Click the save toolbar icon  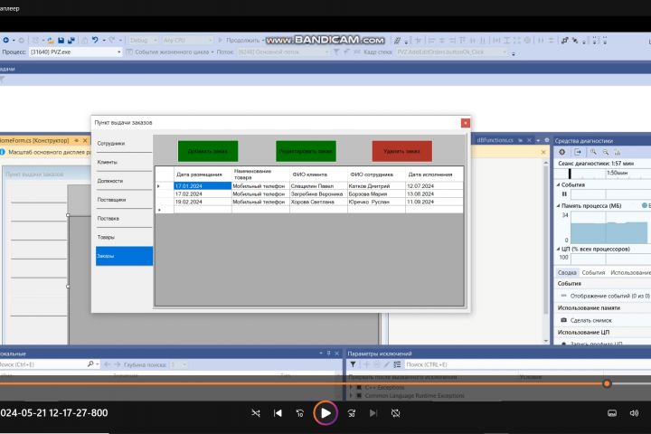[61, 41]
